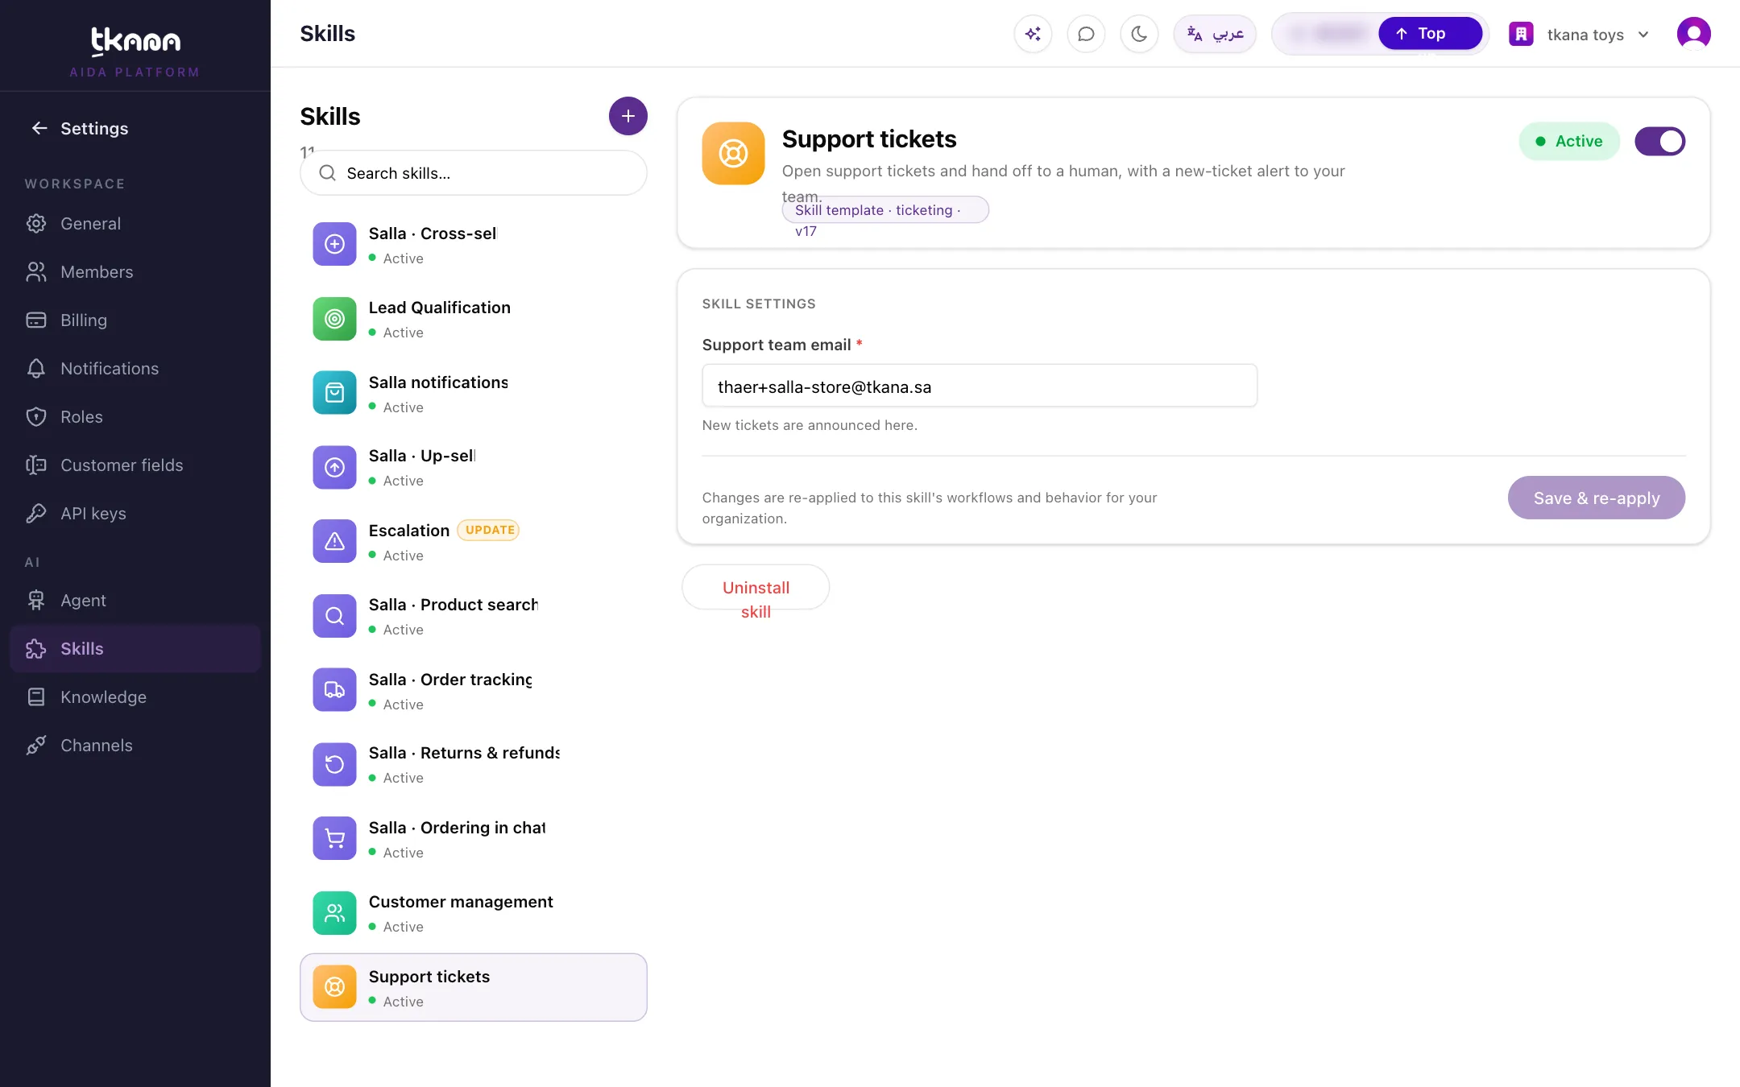Focus the Search skills field

coord(474,173)
